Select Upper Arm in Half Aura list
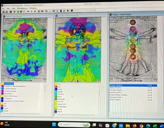 click(x=61, y=104)
